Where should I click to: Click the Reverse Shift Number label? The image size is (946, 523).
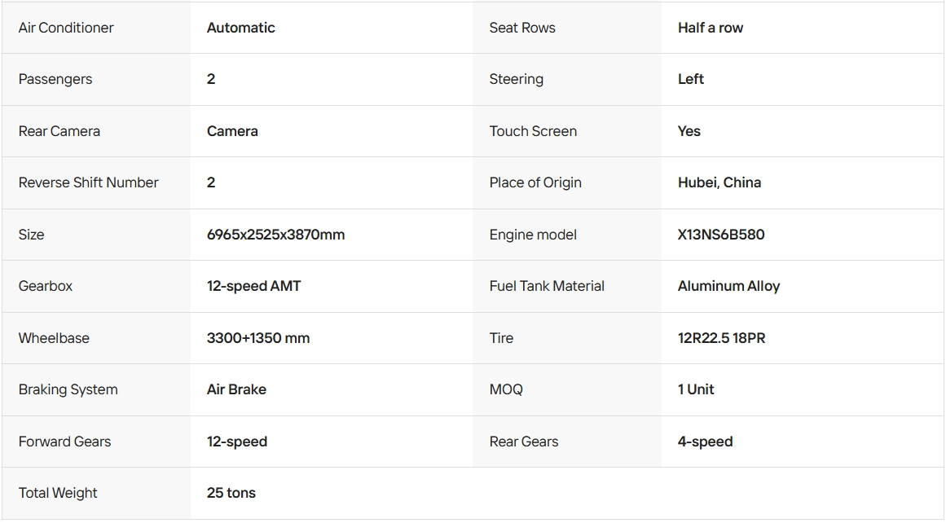(x=88, y=182)
